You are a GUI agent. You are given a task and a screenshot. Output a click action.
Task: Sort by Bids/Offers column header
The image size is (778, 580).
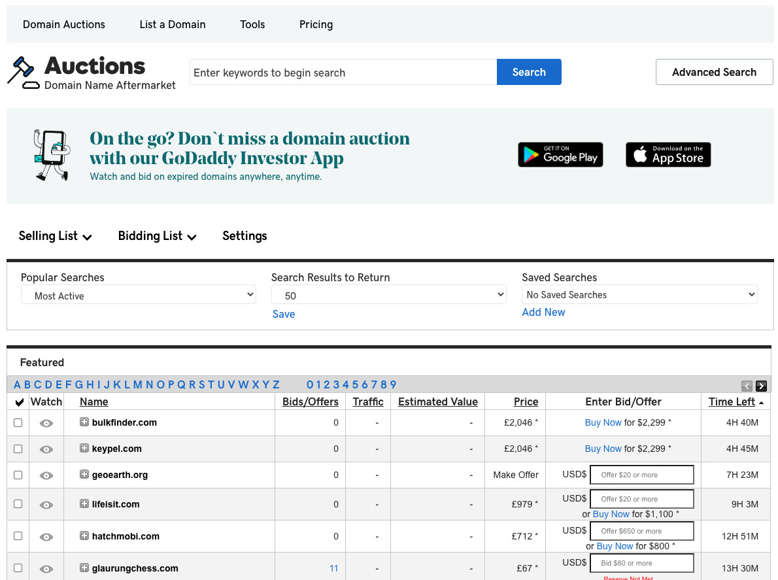311,402
